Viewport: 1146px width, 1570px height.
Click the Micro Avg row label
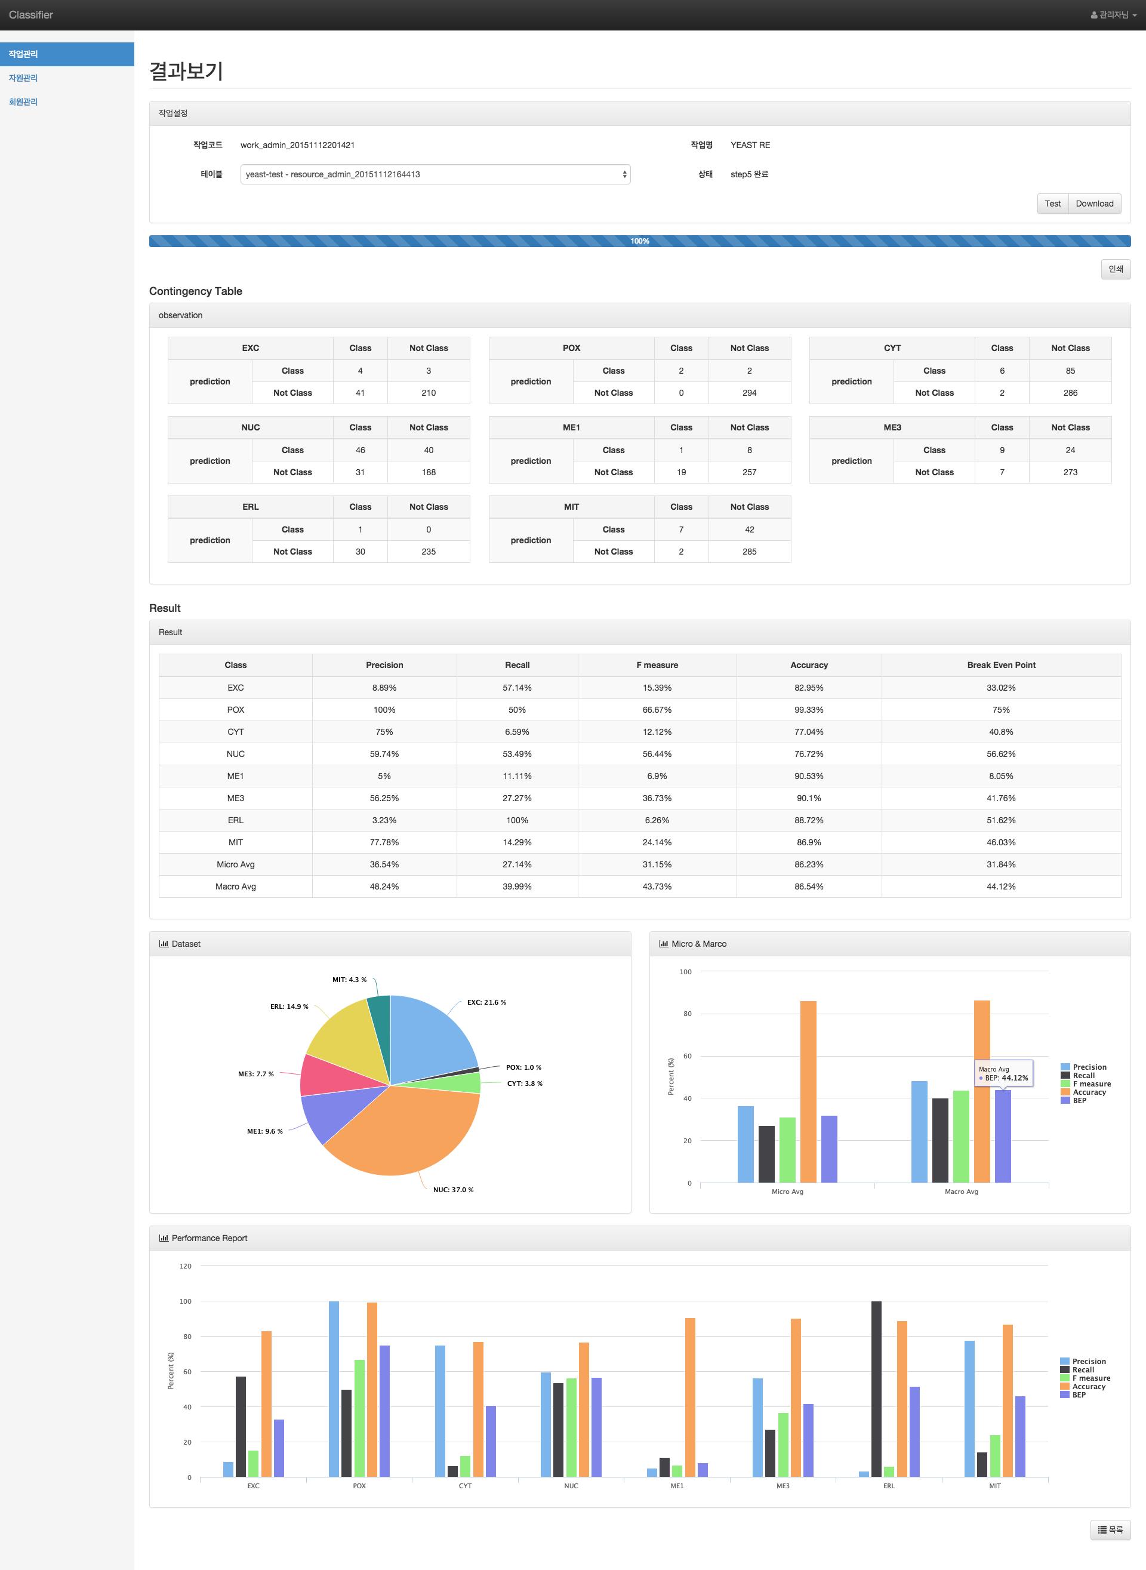235,864
